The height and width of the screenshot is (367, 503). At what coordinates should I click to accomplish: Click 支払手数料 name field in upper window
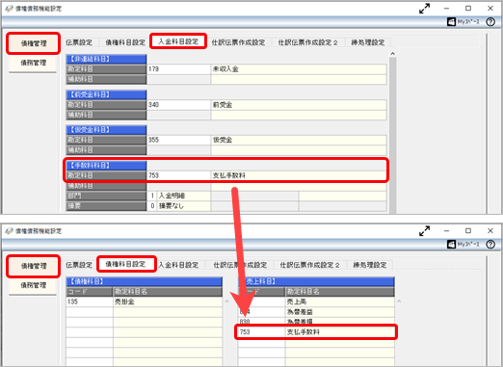tap(299, 175)
